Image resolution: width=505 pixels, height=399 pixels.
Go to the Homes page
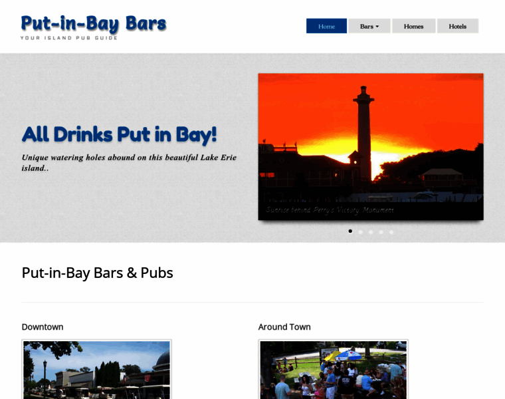pyautogui.click(x=413, y=26)
